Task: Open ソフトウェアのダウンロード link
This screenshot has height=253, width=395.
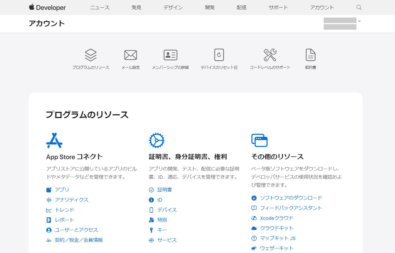Action: point(291,198)
